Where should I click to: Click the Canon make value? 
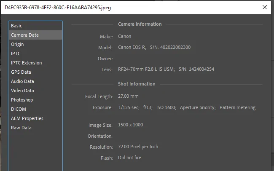point(124,37)
